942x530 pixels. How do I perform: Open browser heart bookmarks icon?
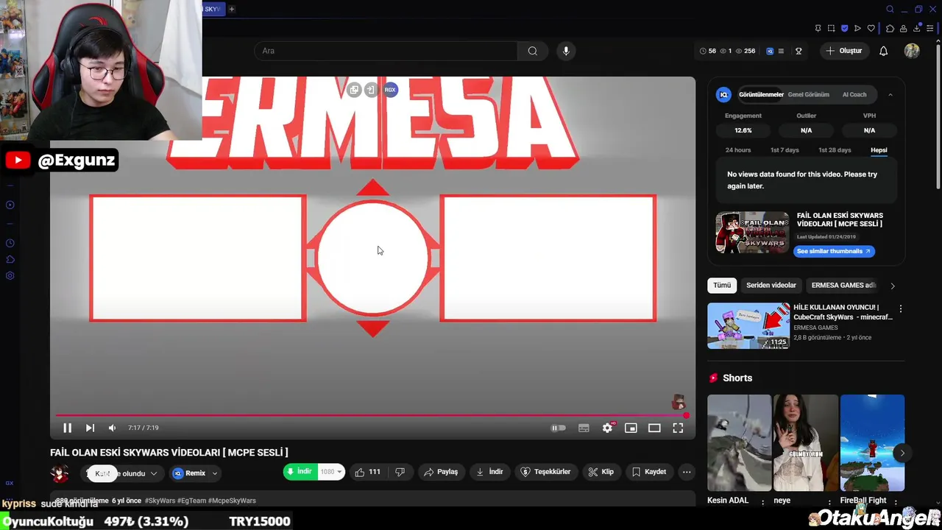(871, 28)
